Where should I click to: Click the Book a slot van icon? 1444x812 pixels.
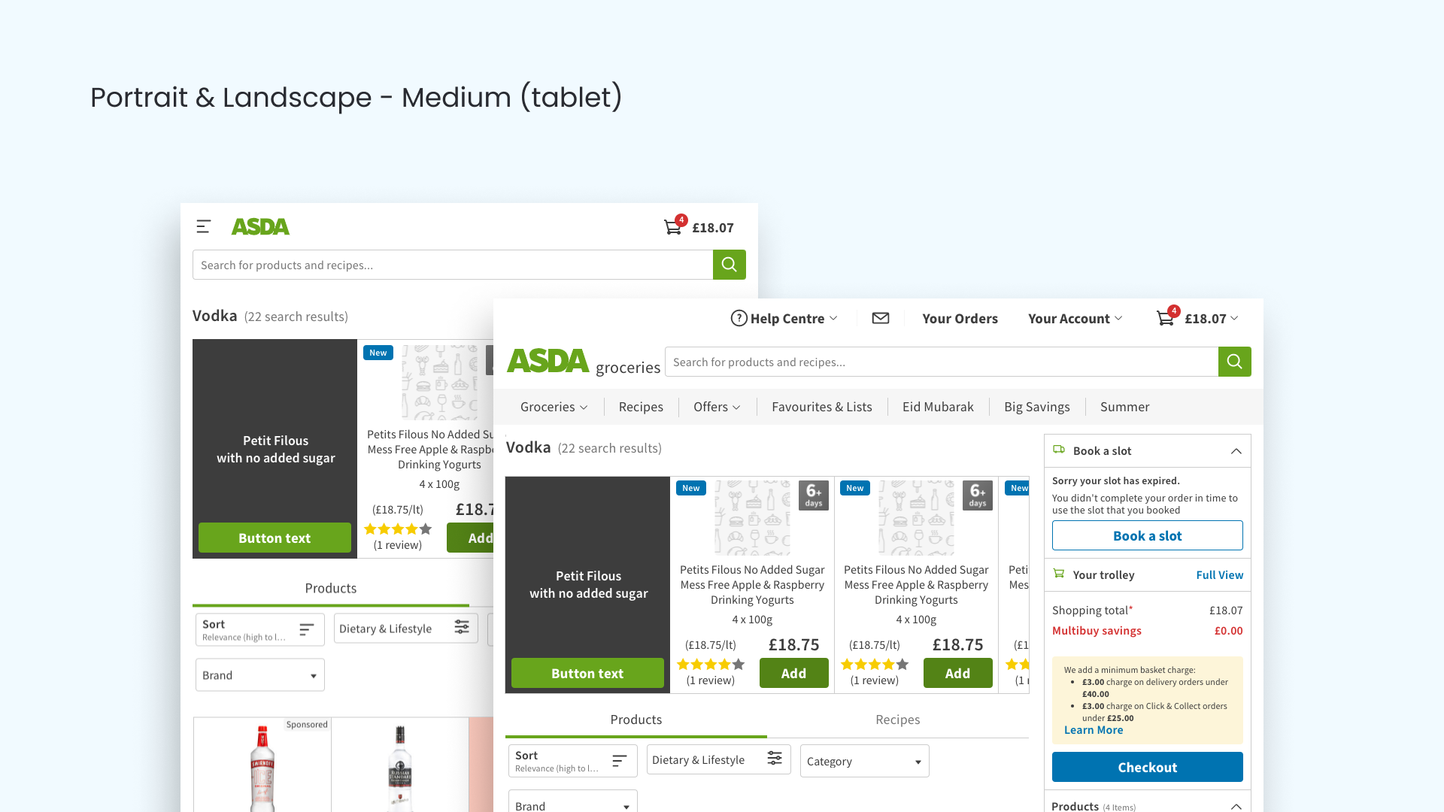click(x=1059, y=450)
